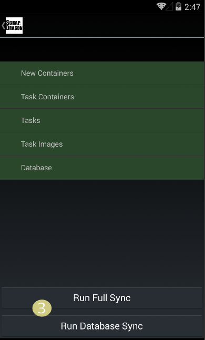205x340 pixels.
Task: Tap the green area right of Tasks label
Action: [x=122, y=120]
